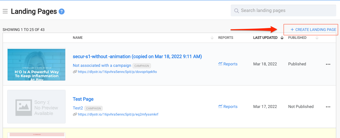Click CAMPAIGN badge beside Test2
Image resolution: width=340 pixels, height=138 pixels.
pos(94,108)
